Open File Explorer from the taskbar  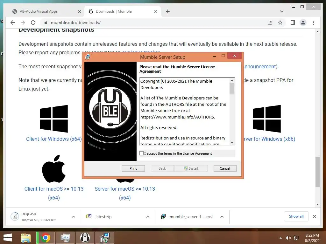(26, 238)
